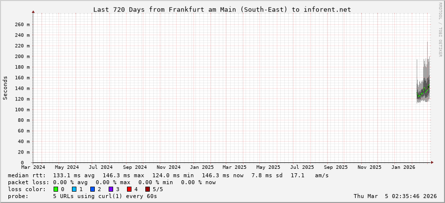Click the timestamp Thu Mar 5 02:35:46 2026
Image resolution: width=445 pixels, height=203 pixels.
coord(395,196)
